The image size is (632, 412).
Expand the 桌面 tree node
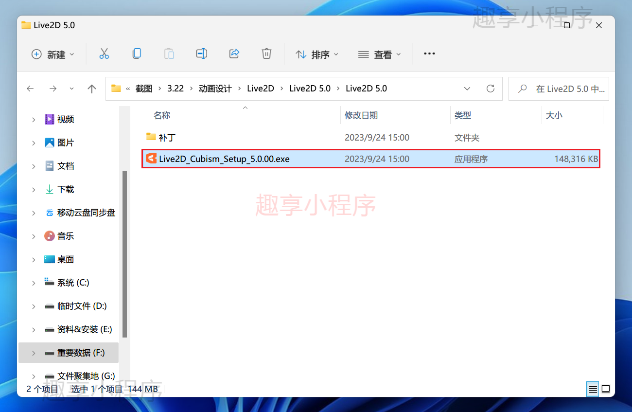point(34,259)
